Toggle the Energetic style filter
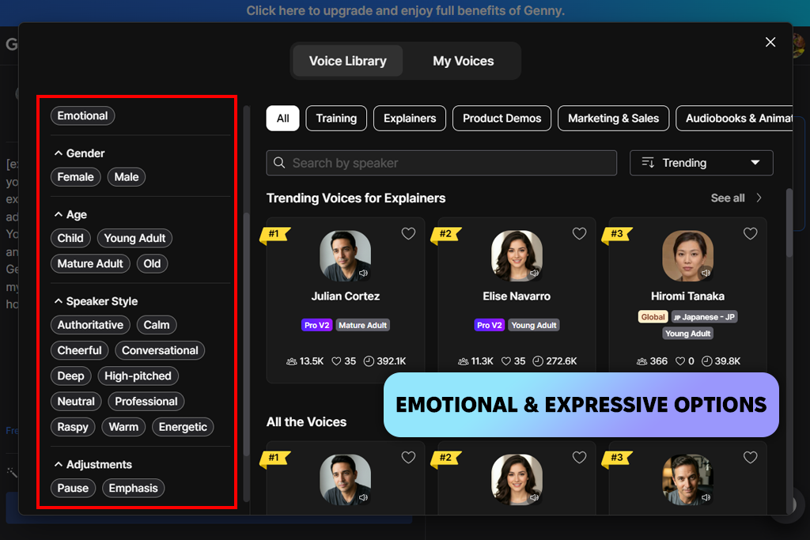810x540 pixels. pyautogui.click(x=183, y=427)
